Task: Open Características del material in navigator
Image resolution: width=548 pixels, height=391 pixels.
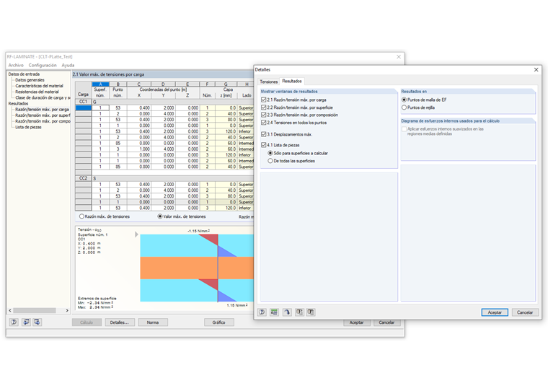Action: pos(39,86)
